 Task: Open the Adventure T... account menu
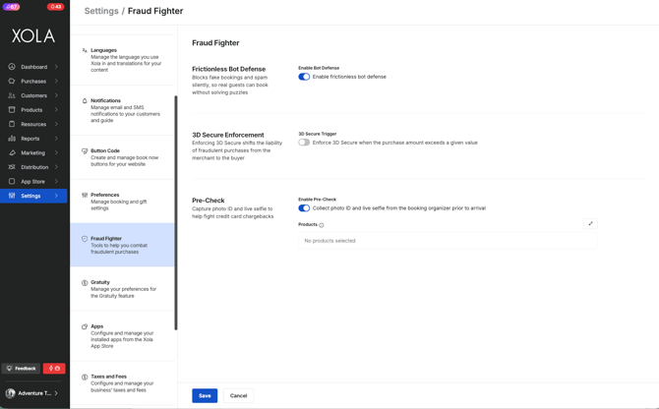pyautogui.click(x=33, y=393)
